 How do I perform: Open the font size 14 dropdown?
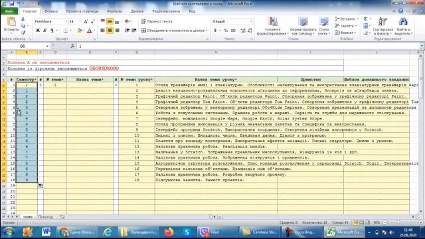pos(80,21)
